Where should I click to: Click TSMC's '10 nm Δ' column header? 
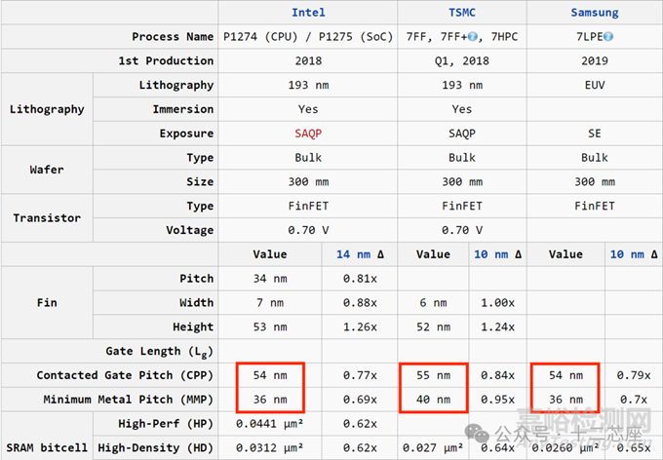click(x=499, y=254)
